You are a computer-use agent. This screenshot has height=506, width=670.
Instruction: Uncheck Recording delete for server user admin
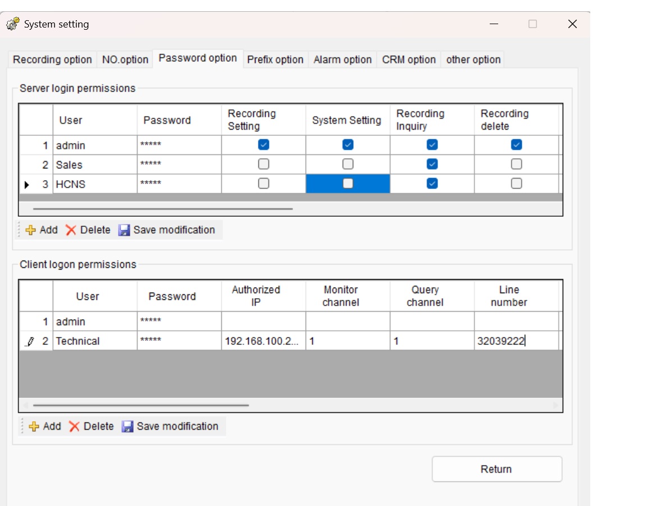pyautogui.click(x=516, y=144)
